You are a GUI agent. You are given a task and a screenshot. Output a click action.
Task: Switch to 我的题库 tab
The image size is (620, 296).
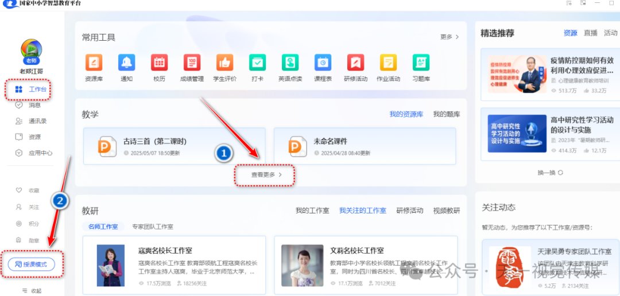pyautogui.click(x=446, y=114)
